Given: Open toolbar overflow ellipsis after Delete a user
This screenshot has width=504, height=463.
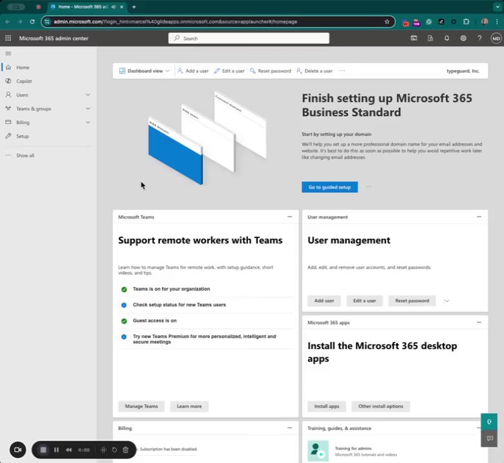Looking at the screenshot, I should click(342, 71).
